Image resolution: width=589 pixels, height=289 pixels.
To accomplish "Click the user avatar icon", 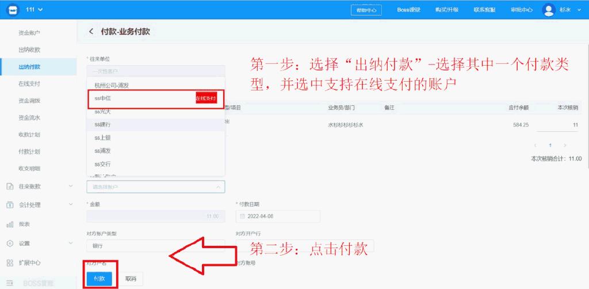I will pyautogui.click(x=549, y=10).
